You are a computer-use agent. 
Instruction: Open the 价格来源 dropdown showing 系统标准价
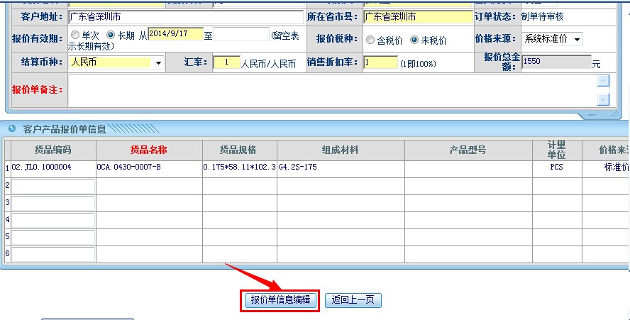(552, 39)
